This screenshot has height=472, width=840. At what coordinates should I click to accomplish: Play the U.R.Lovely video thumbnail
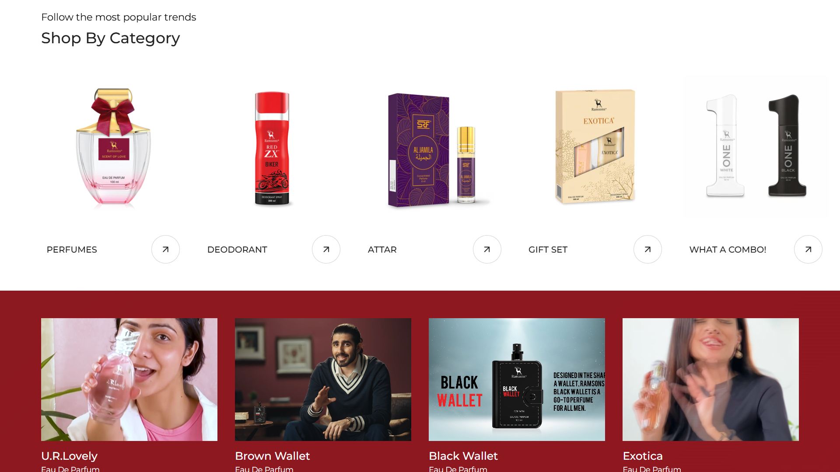click(x=129, y=379)
